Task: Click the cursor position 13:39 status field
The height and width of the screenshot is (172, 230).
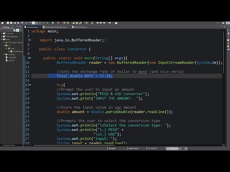Action: pyautogui.click(x=152, y=149)
